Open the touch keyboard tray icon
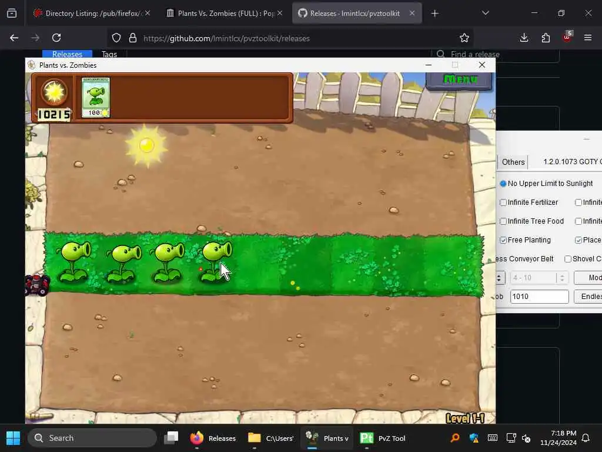Image resolution: width=602 pixels, height=452 pixels. pyautogui.click(x=493, y=438)
